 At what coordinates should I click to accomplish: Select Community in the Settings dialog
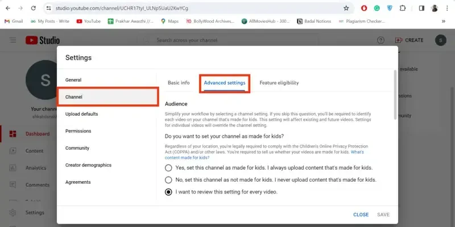click(106, 148)
